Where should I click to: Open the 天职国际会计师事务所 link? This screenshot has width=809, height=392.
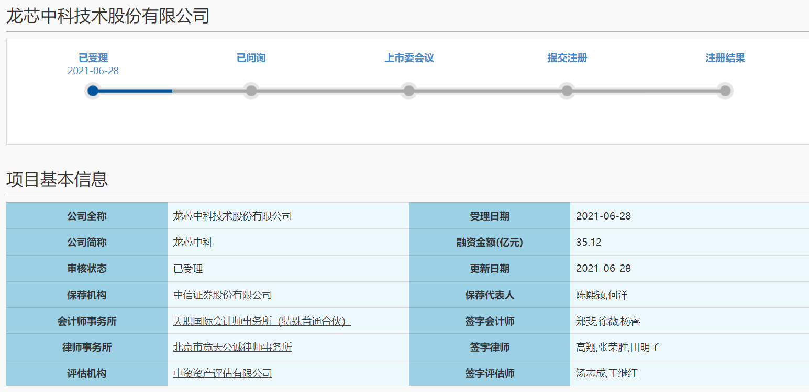pos(262,321)
